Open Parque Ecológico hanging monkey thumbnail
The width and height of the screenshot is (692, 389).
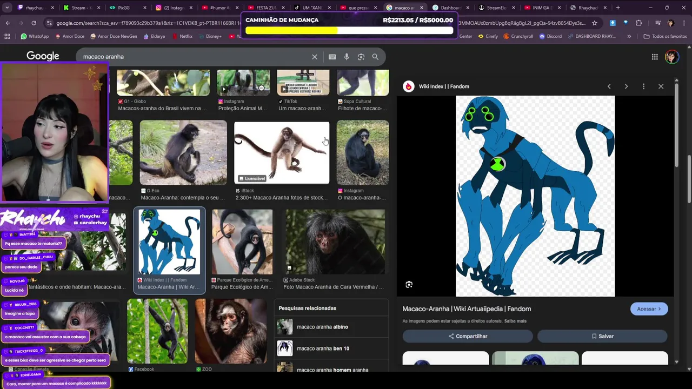(242, 242)
